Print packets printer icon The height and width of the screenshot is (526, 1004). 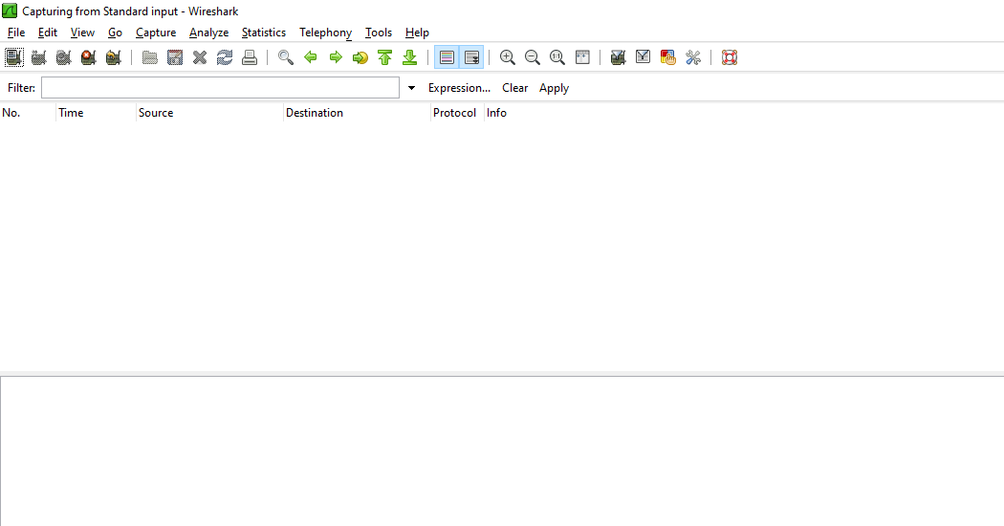coord(250,57)
